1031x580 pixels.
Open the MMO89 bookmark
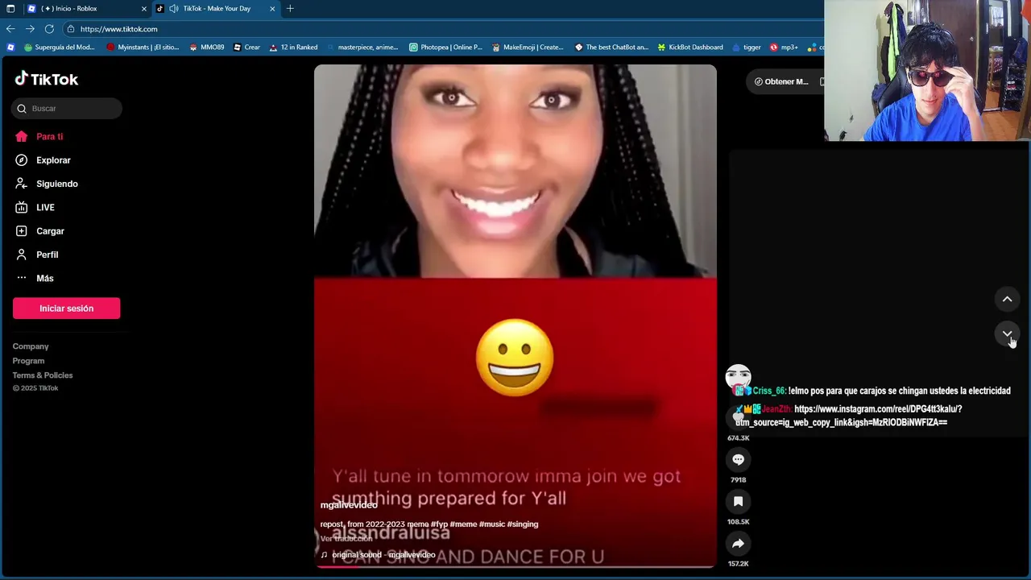coord(206,48)
